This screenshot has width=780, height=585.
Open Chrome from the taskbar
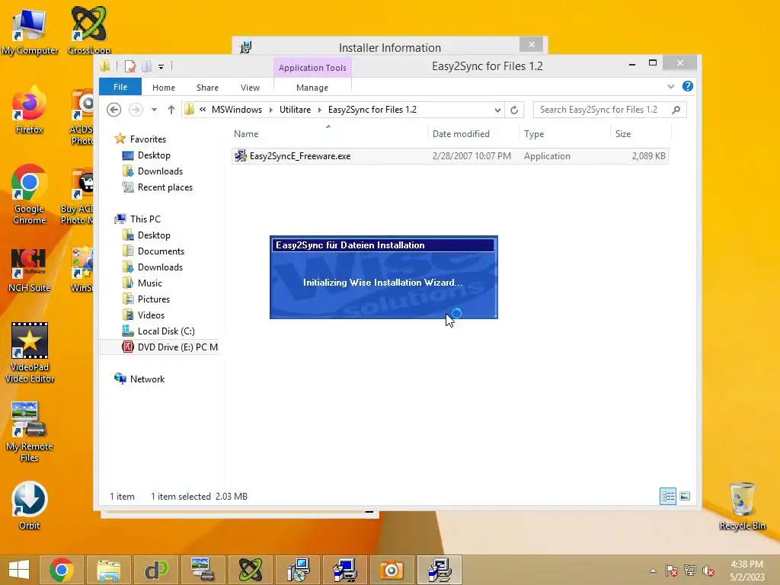click(62, 570)
